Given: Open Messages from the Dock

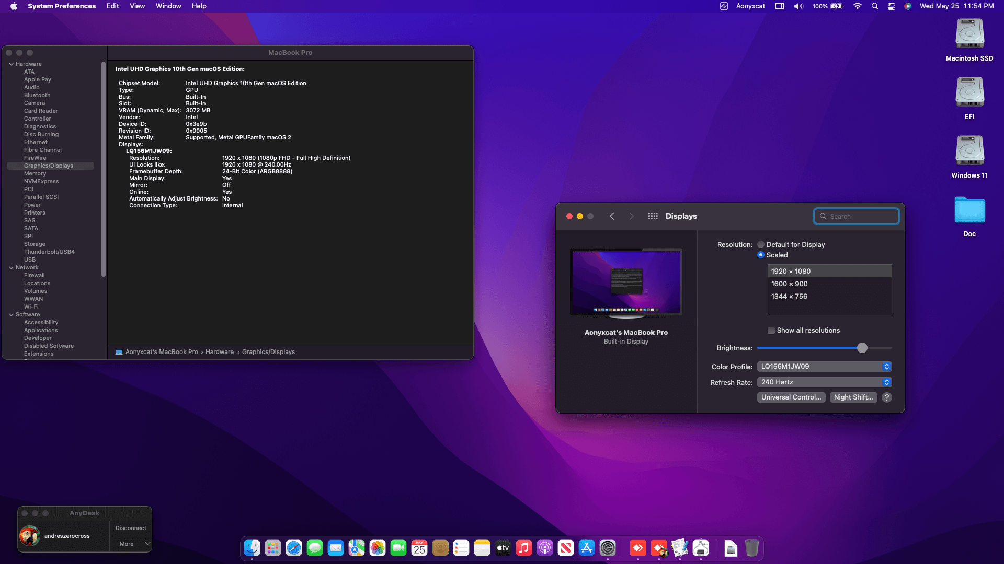Looking at the screenshot, I should click(x=315, y=548).
